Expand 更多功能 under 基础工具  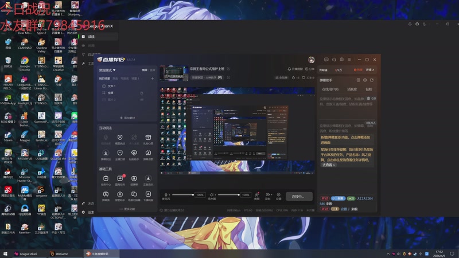pos(127,209)
